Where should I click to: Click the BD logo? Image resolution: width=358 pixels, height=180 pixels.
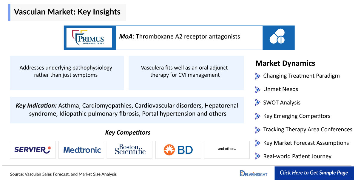178,150
